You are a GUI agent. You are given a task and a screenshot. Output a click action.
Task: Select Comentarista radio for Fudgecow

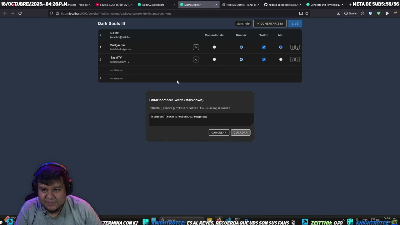pos(214,47)
